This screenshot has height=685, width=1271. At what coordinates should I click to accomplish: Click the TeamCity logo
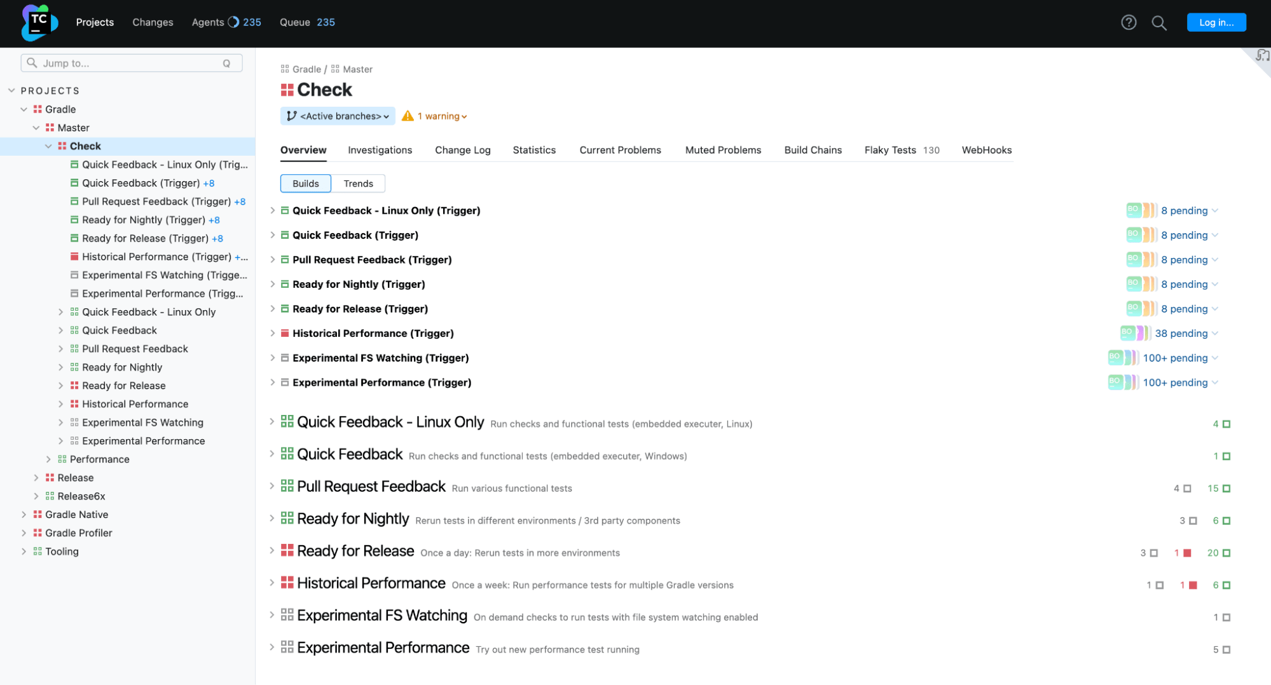click(x=38, y=23)
